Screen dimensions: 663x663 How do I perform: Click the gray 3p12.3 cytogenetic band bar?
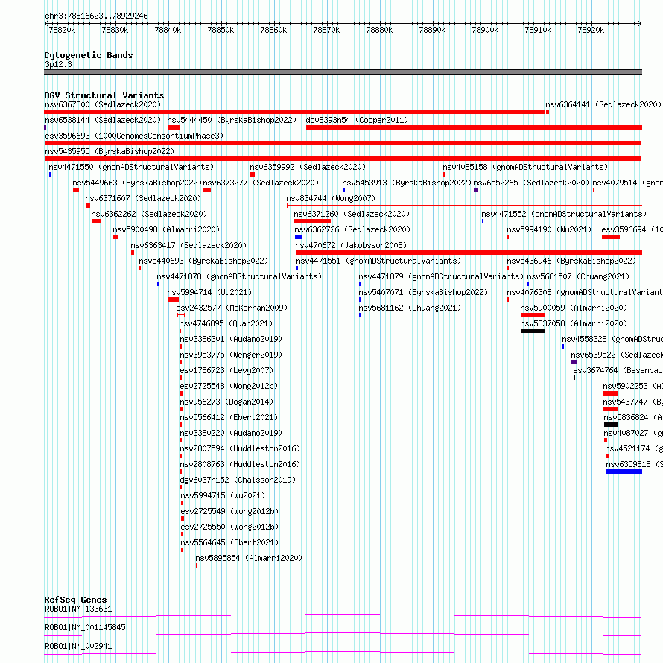(x=343, y=72)
